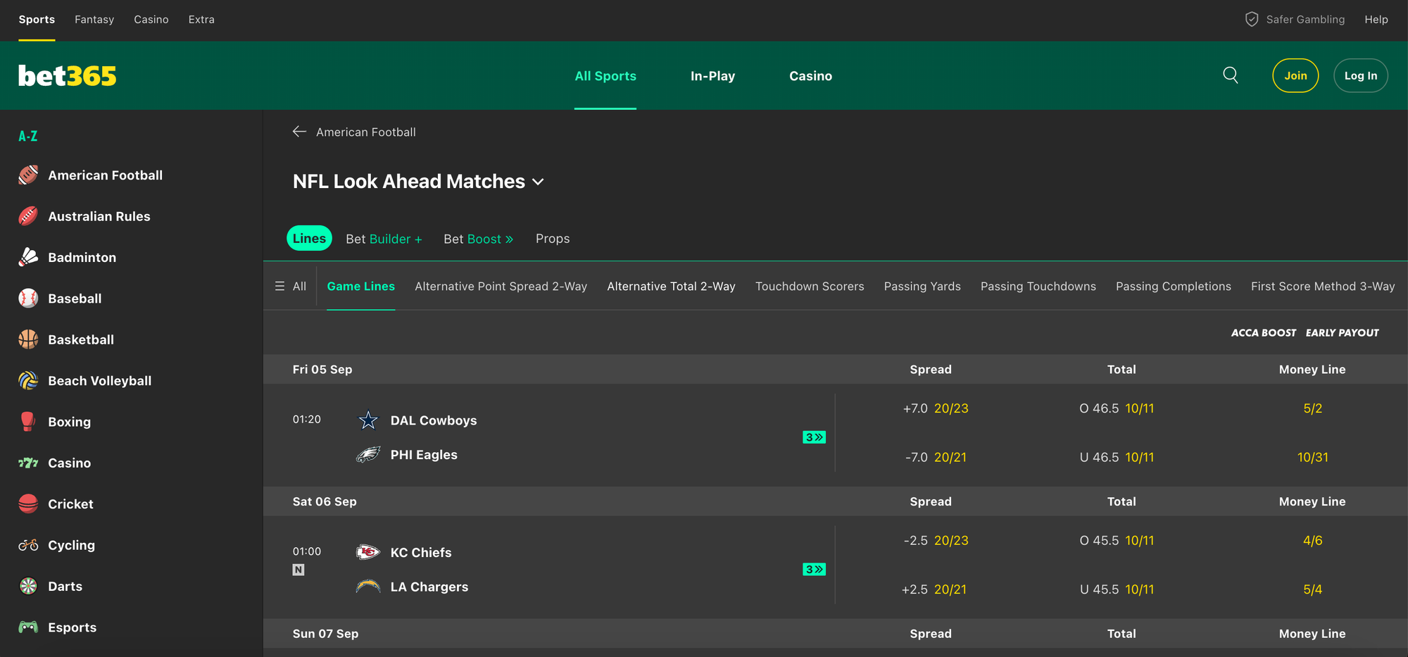
Task: Open the Bet Builder + tab
Action: [384, 239]
